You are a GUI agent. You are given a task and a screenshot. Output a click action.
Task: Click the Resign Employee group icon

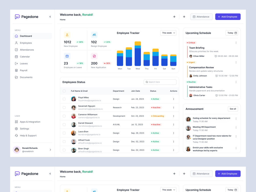[x=94, y=35]
